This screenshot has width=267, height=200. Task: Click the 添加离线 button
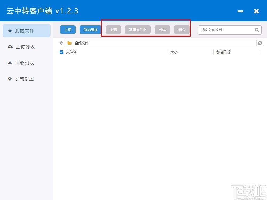click(91, 30)
